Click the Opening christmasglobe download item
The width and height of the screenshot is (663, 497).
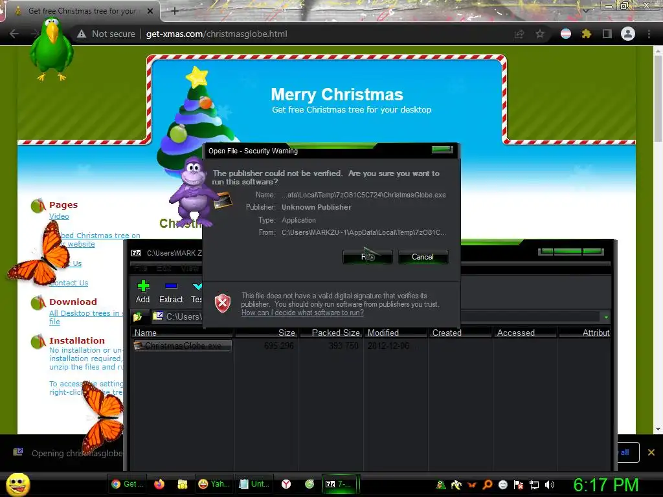coord(67,453)
